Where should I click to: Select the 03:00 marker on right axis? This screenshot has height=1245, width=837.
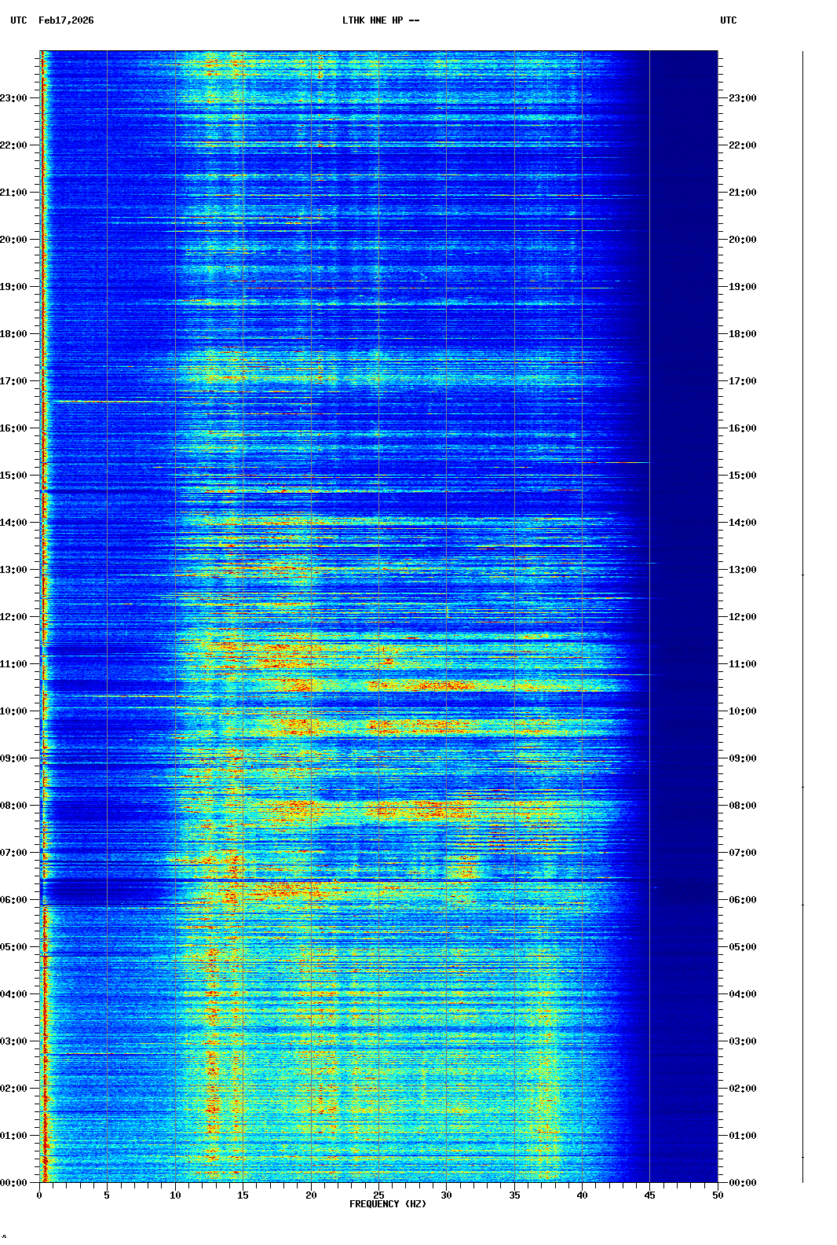click(x=742, y=1041)
